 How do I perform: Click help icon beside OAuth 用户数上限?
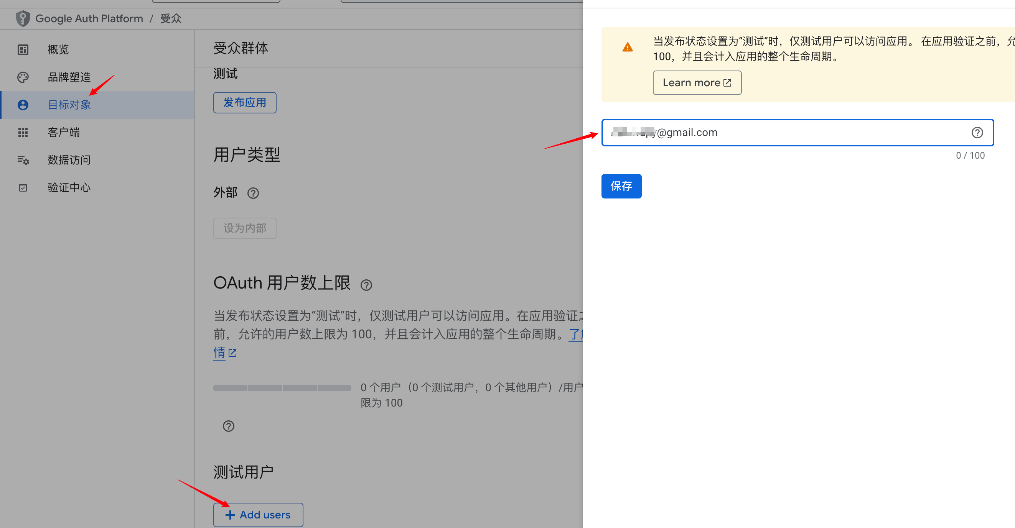pyautogui.click(x=366, y=285)
